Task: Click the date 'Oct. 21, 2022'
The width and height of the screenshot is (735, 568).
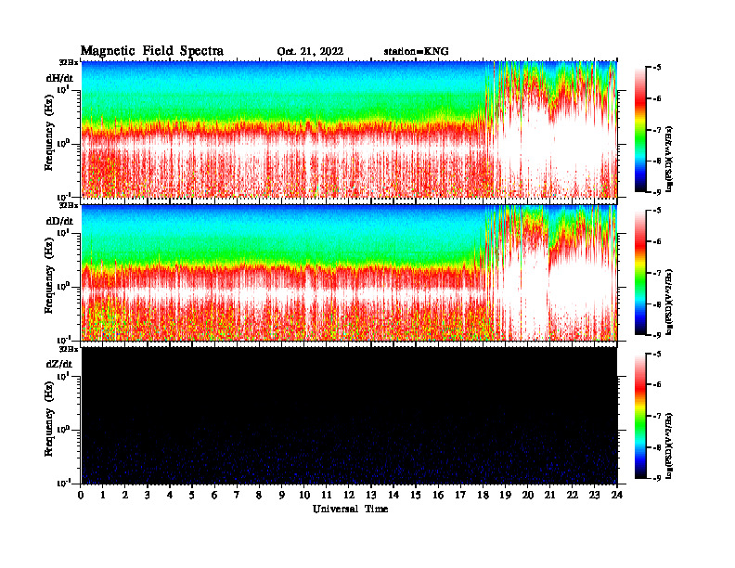Action: 310,52
